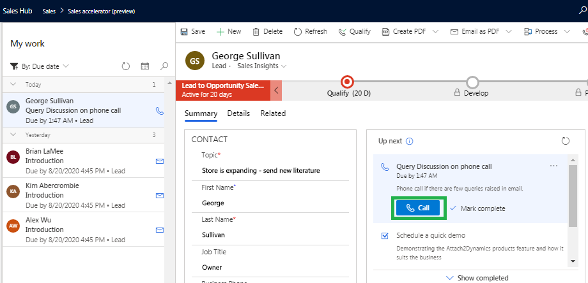Open the Related tab
This screenshot has height=283, width=588.
coord(273,113)
